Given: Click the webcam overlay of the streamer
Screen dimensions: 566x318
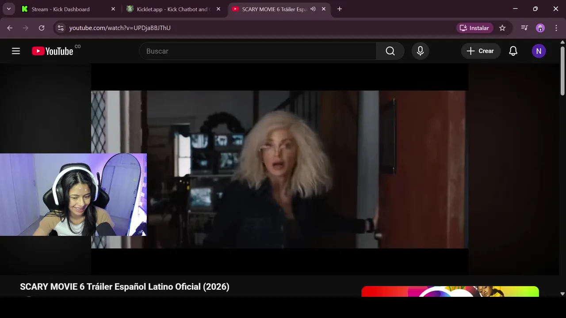Looking at the screenshot, I should (x=73, y=194).
